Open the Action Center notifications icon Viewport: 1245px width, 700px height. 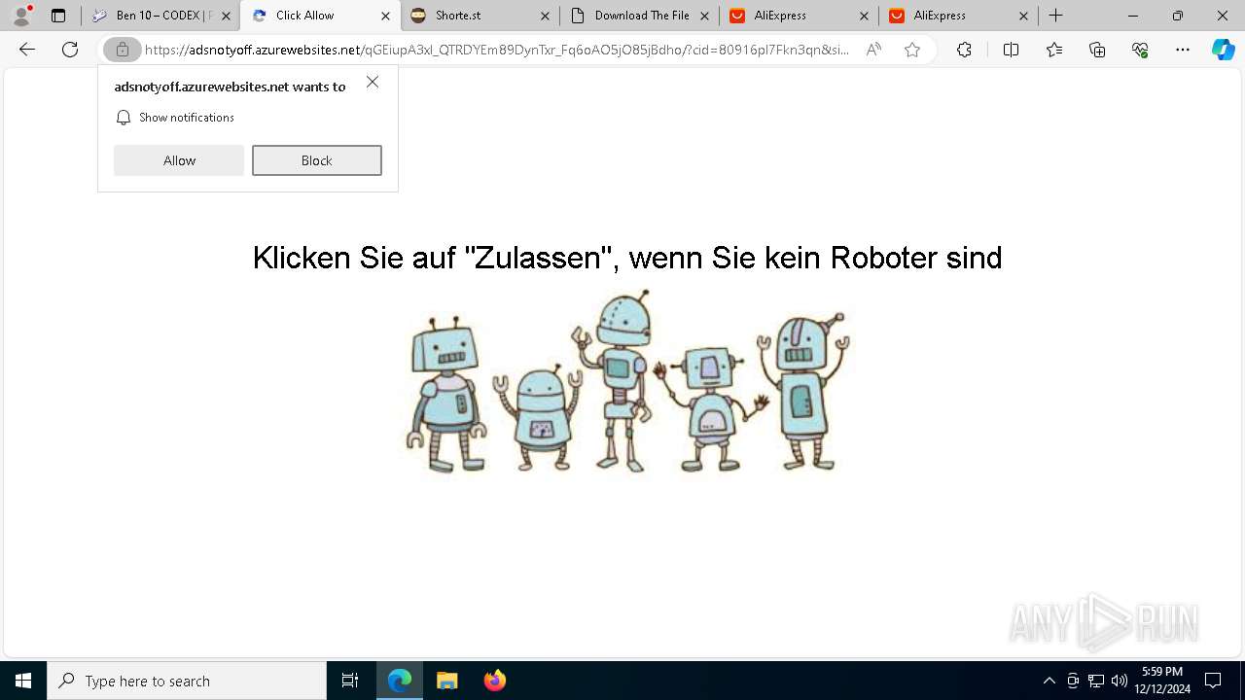[1213, 681]
